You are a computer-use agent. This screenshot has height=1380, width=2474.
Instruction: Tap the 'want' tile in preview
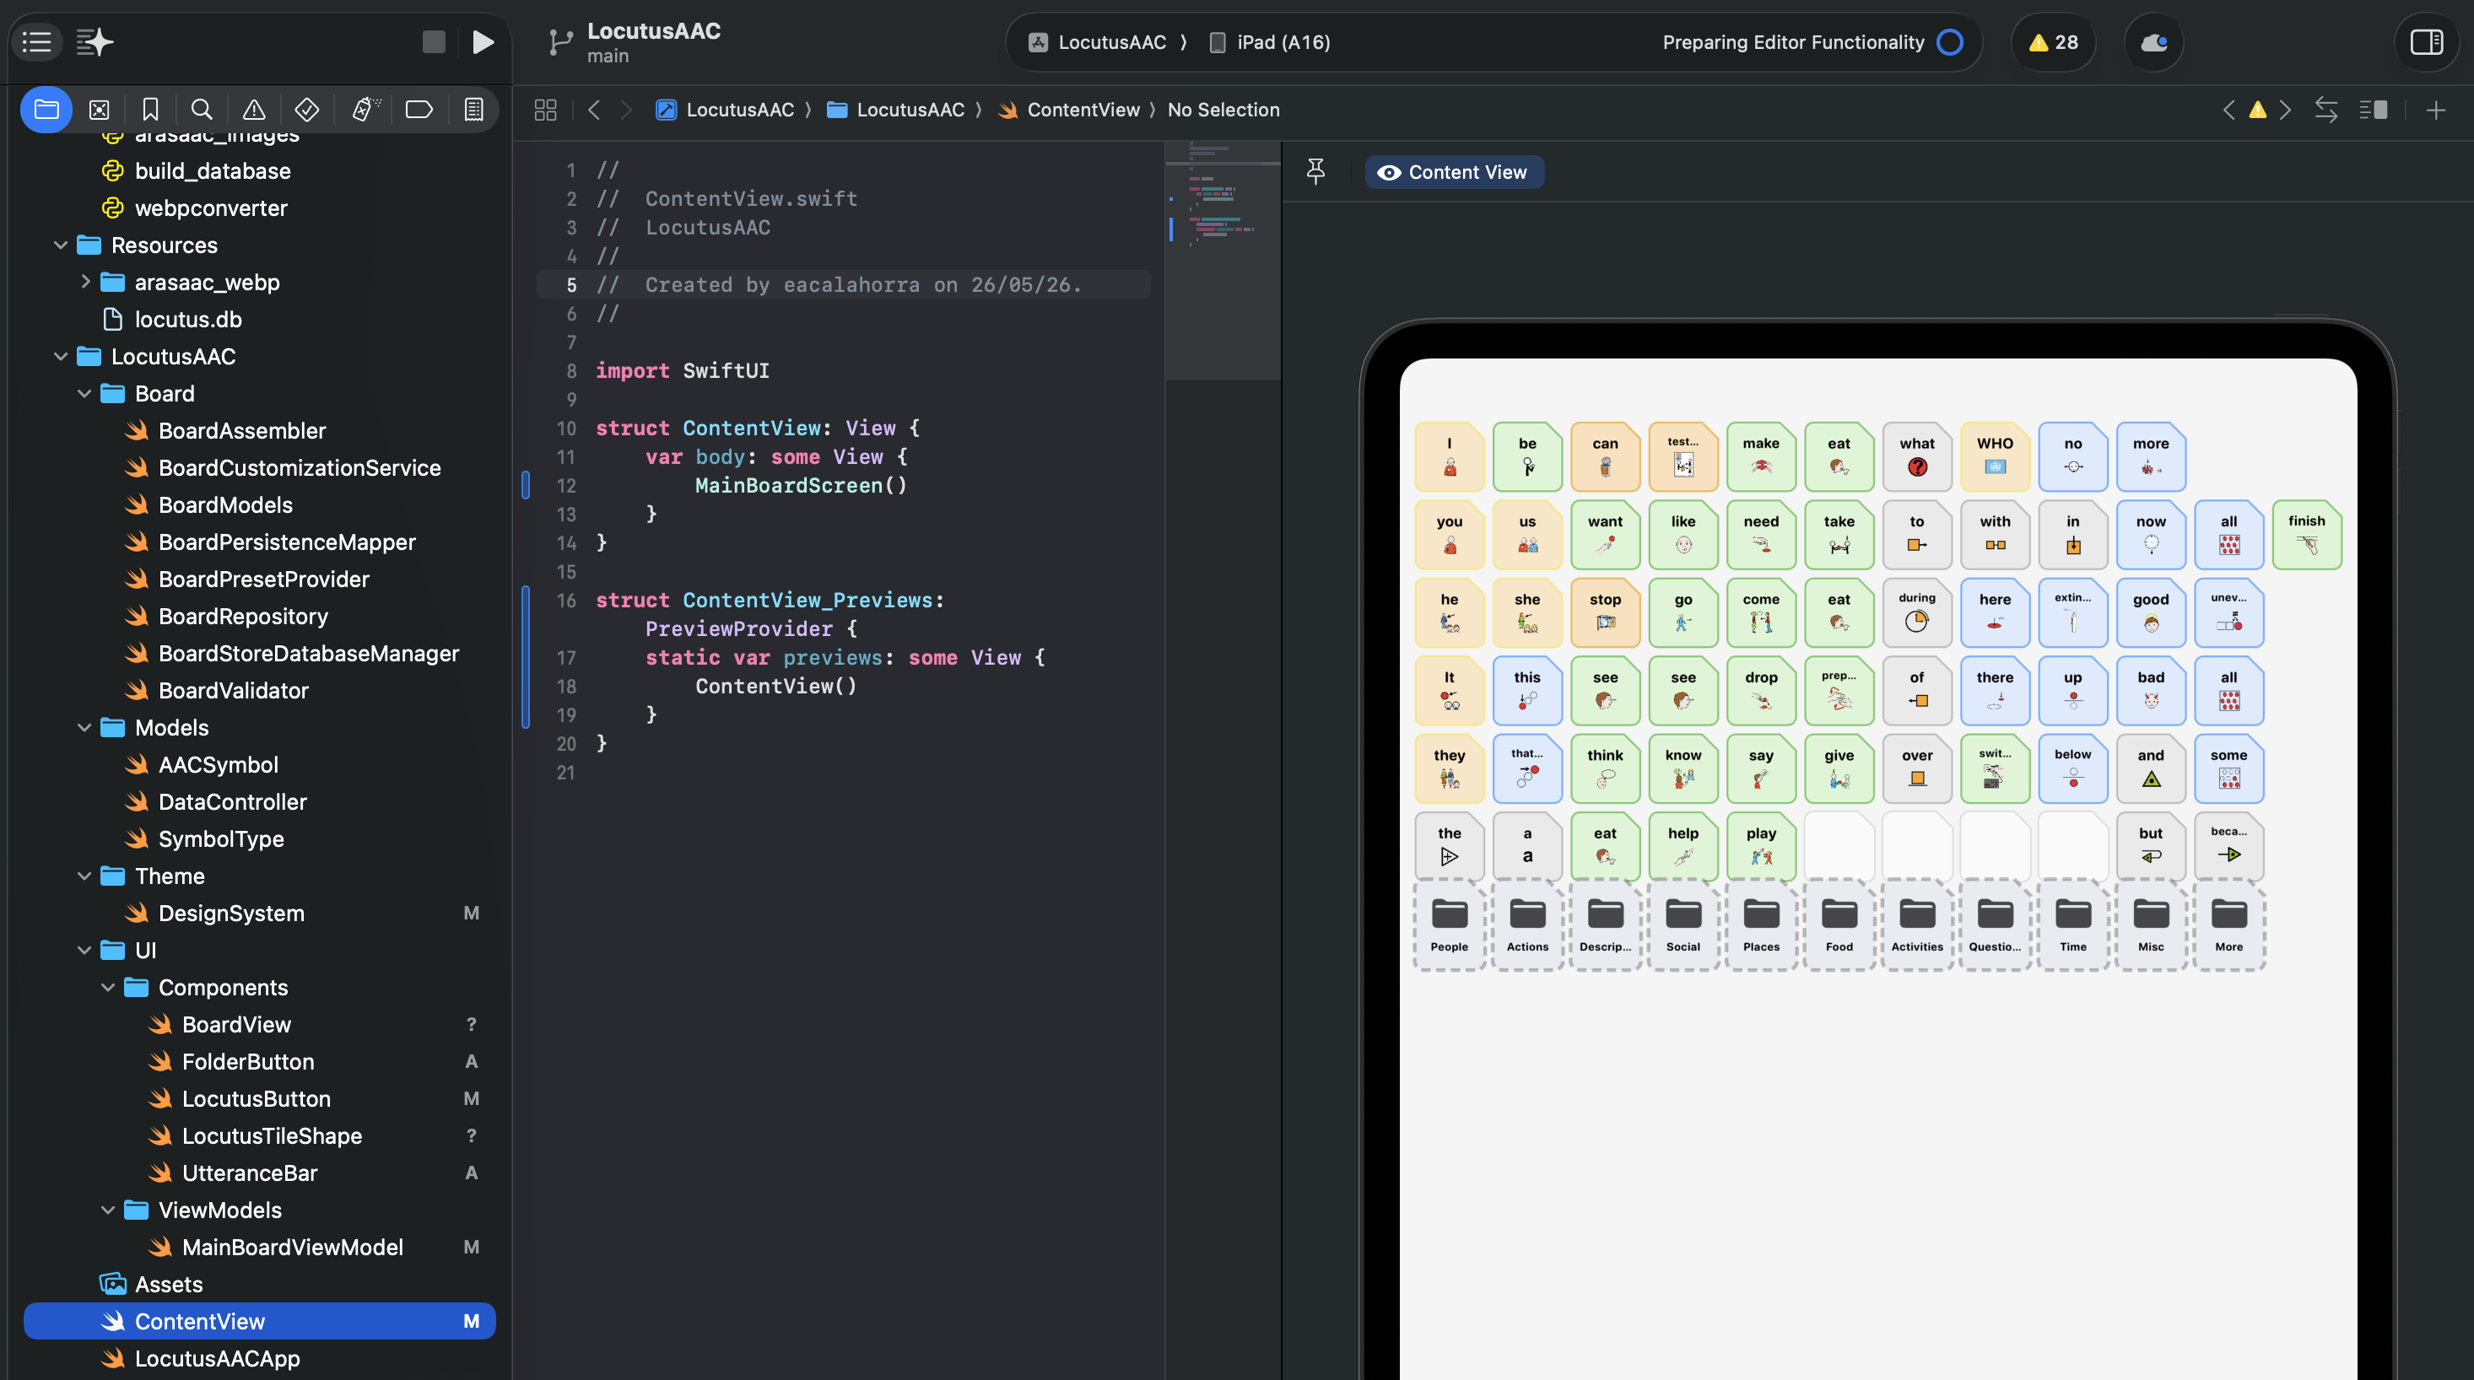click(1605, 534)
